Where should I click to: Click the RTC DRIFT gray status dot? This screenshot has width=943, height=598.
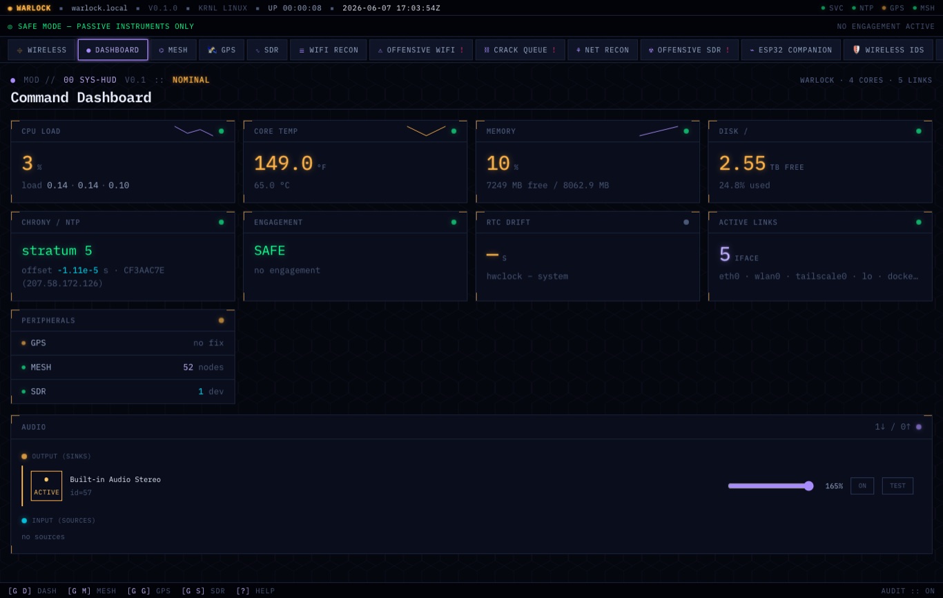[686, 222]
